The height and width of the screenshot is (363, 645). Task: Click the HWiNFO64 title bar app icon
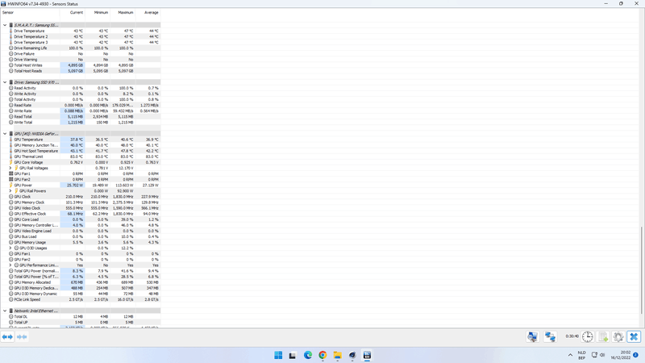point(4,4)
